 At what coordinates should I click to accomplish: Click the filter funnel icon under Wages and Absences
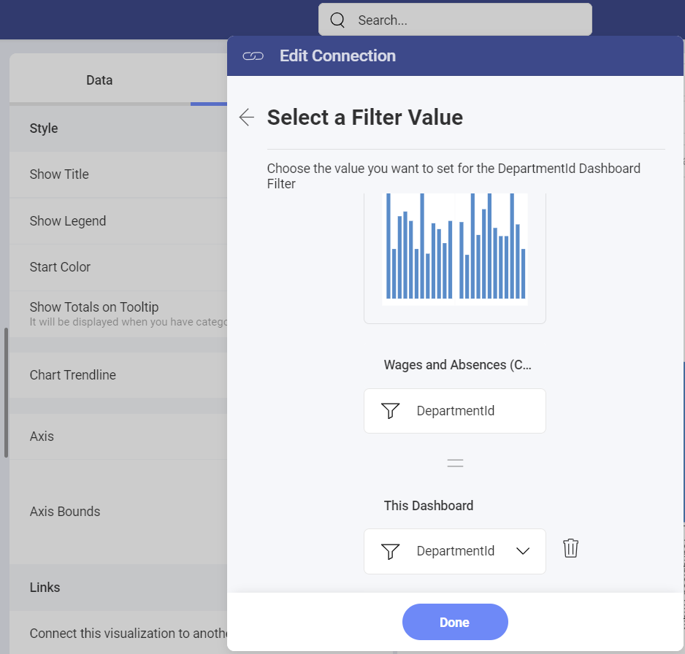(391, 411)
